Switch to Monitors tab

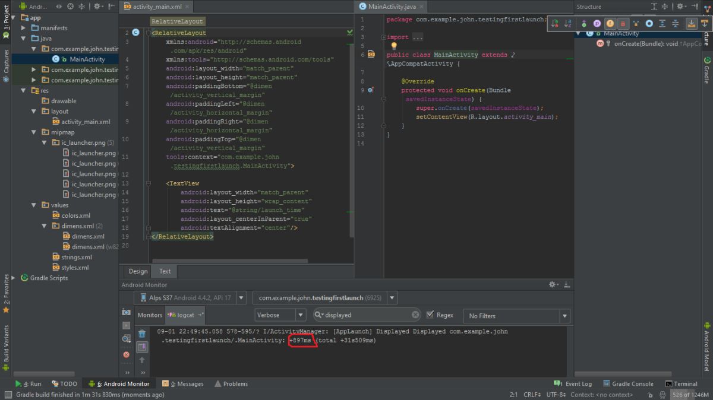click(150, 315)
